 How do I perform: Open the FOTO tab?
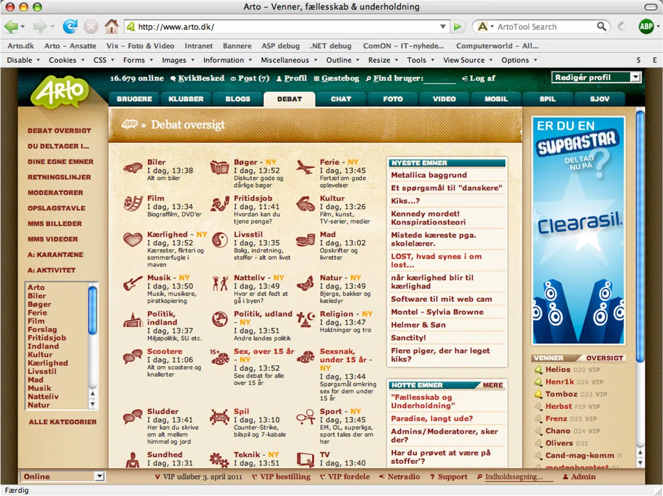click(x=393, y=99)
